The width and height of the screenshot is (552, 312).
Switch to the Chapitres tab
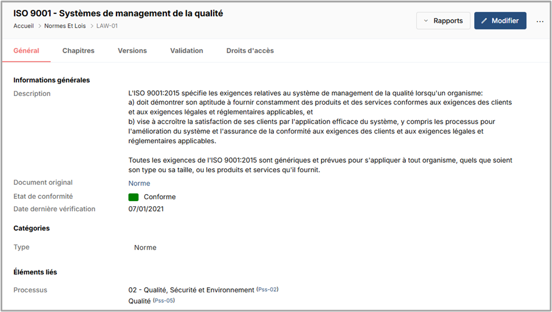pos(78,51)
